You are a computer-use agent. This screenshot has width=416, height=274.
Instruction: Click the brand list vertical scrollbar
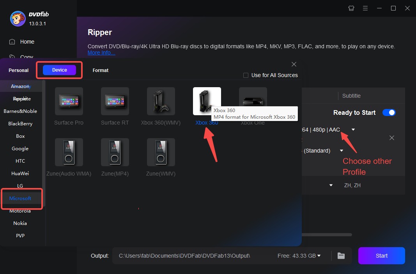tap(44, 144)
